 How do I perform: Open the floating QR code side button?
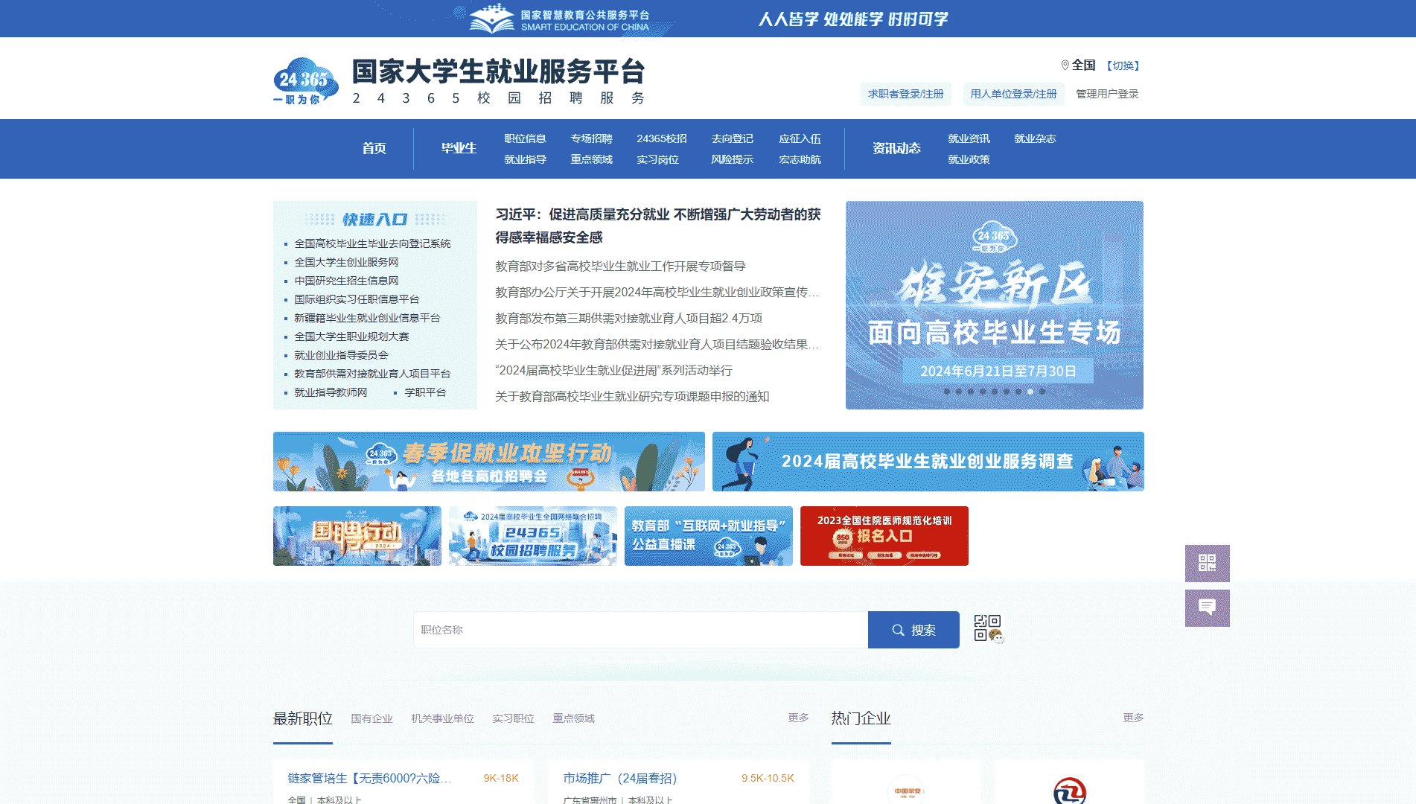pos(1207,564)
